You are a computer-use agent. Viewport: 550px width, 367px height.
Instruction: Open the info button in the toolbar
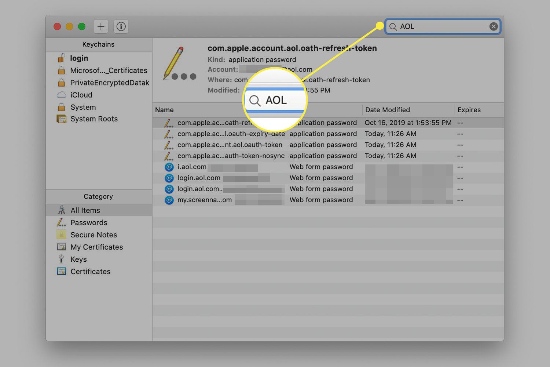[x=121, y=26]
